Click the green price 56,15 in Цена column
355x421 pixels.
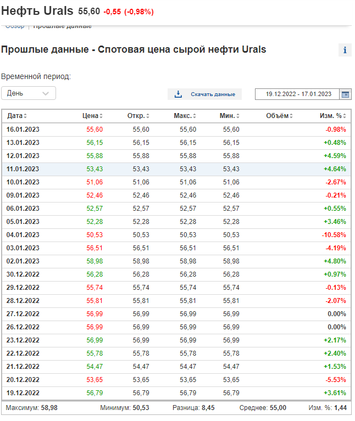click(x=95, y=143)
